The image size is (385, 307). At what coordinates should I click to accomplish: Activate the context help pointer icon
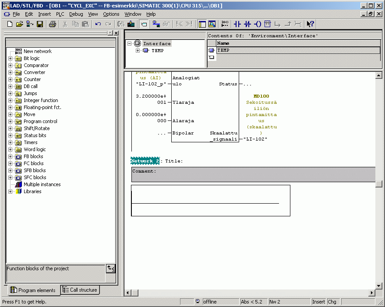pos(310,24)
